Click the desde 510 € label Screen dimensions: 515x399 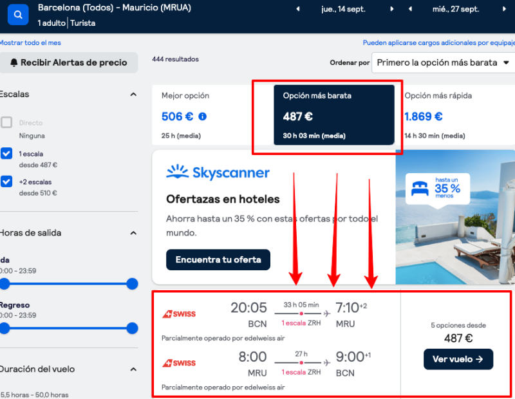pos(38,193)
